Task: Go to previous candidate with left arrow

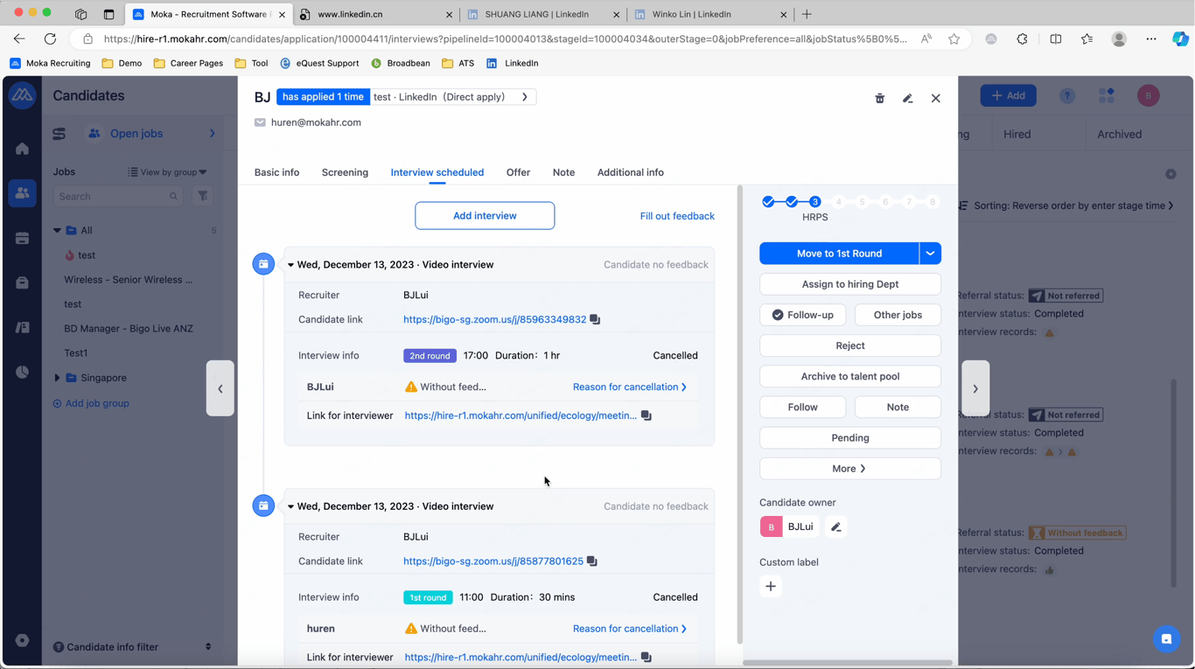Action: [x=220, y=388]
